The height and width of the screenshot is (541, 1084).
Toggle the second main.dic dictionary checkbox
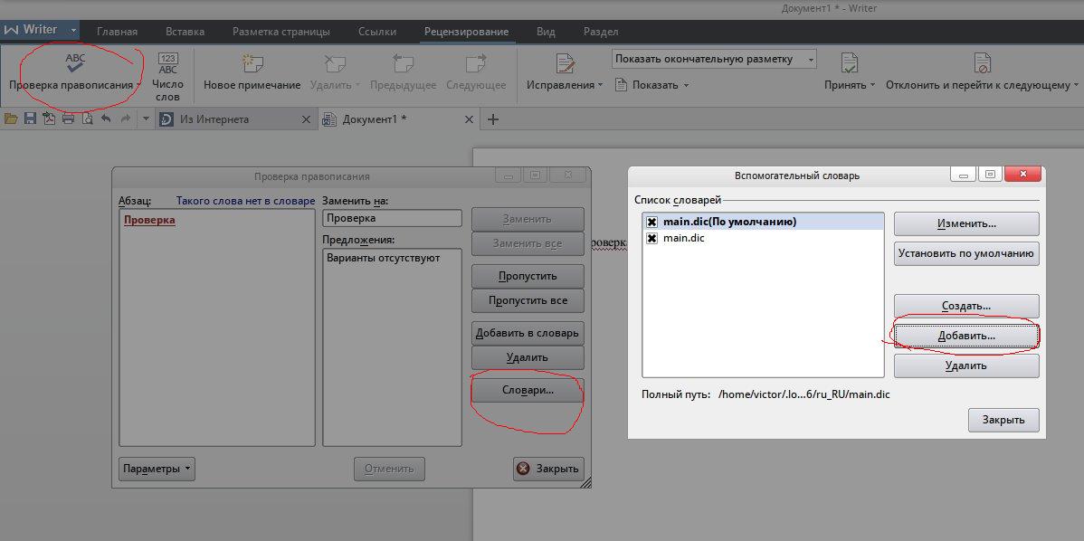tap(651, 238)
